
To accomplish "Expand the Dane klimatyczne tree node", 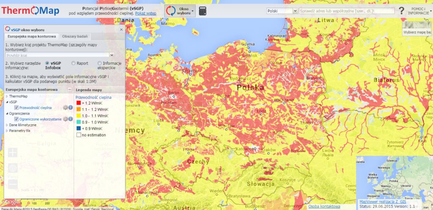I will 7,125.
